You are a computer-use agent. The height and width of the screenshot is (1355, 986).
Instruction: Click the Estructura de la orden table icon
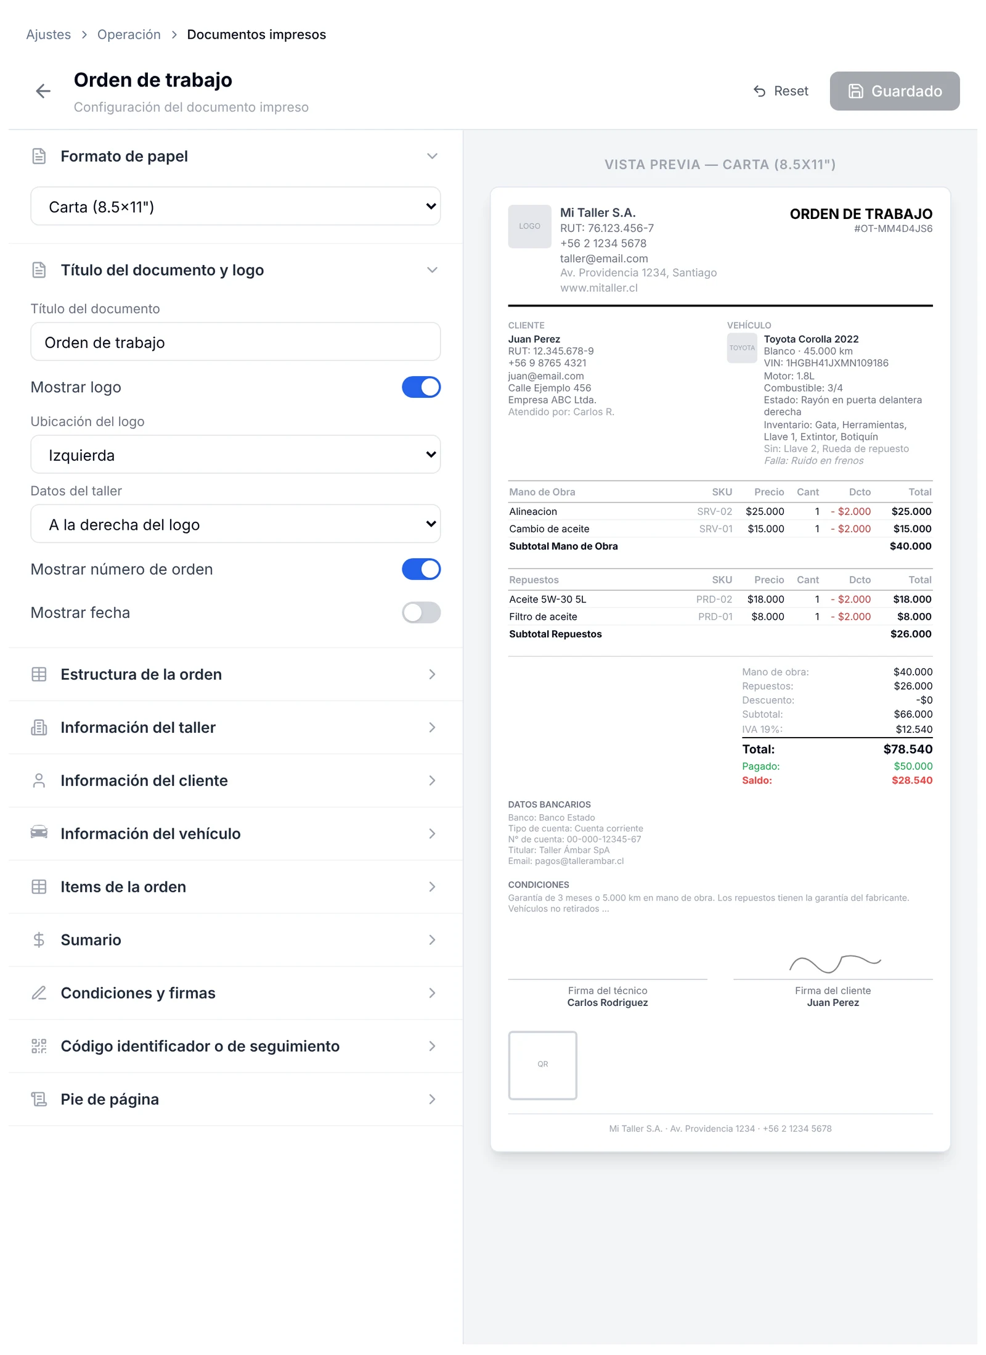tap(39, 674)
